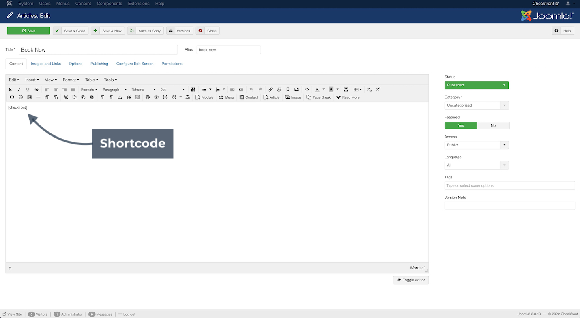Toggle the editor on or off
The image size is (580, 318).
tap(411, 280)
